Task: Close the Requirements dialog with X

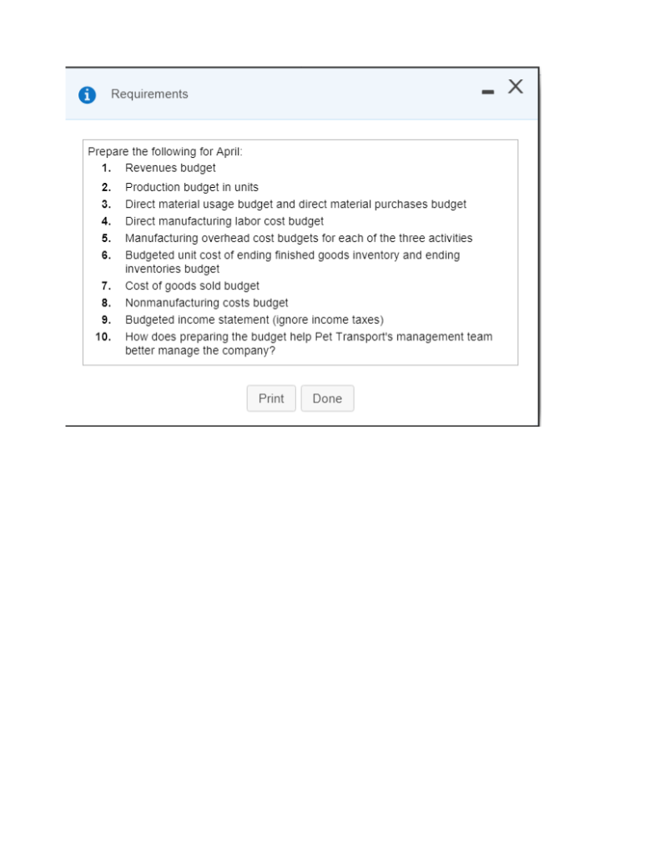Action: (x=516, y=87)
